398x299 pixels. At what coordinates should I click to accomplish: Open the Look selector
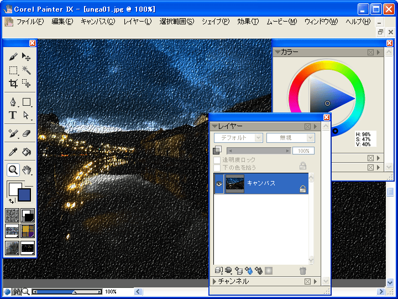tap(12, 248)
